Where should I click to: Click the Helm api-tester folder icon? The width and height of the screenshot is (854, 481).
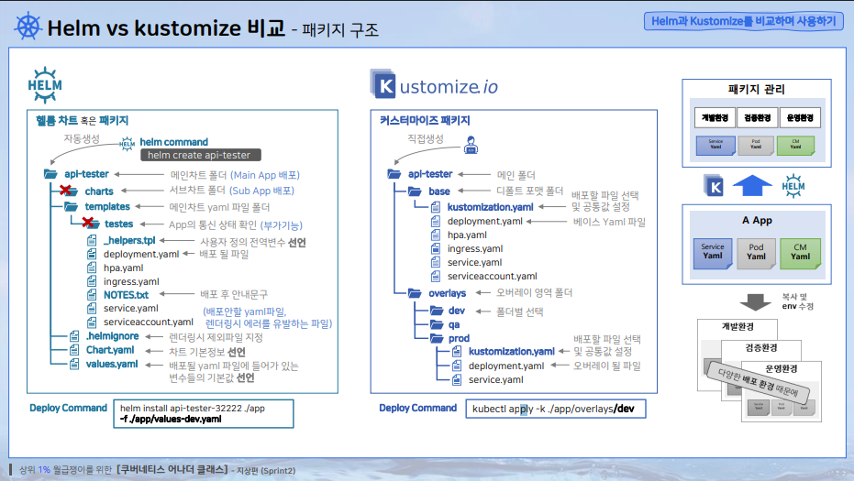[50, 174]
